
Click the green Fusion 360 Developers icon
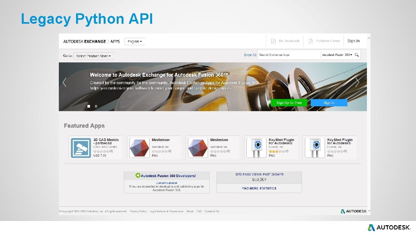tap(138, 175)
